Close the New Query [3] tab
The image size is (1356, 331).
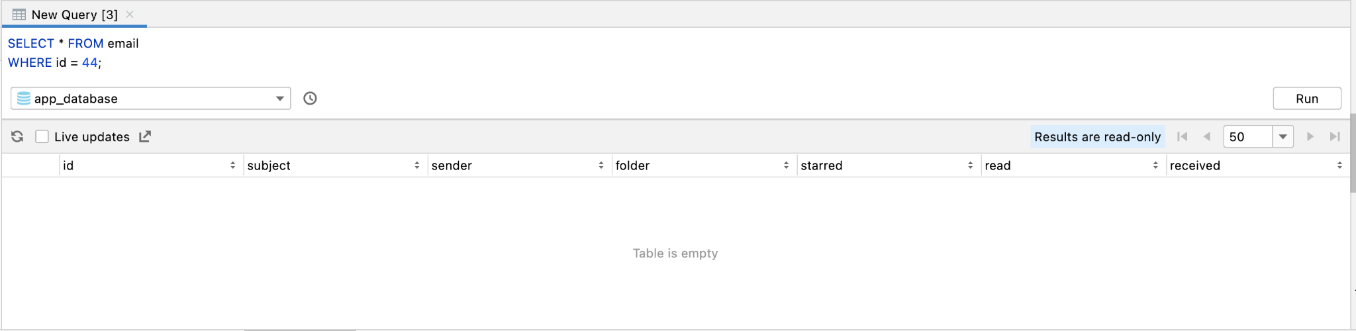coord(130,15)
